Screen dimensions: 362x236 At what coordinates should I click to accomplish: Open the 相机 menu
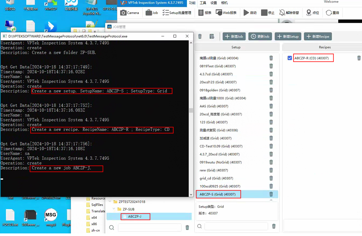pyautogui.click(x=224, y=3)
